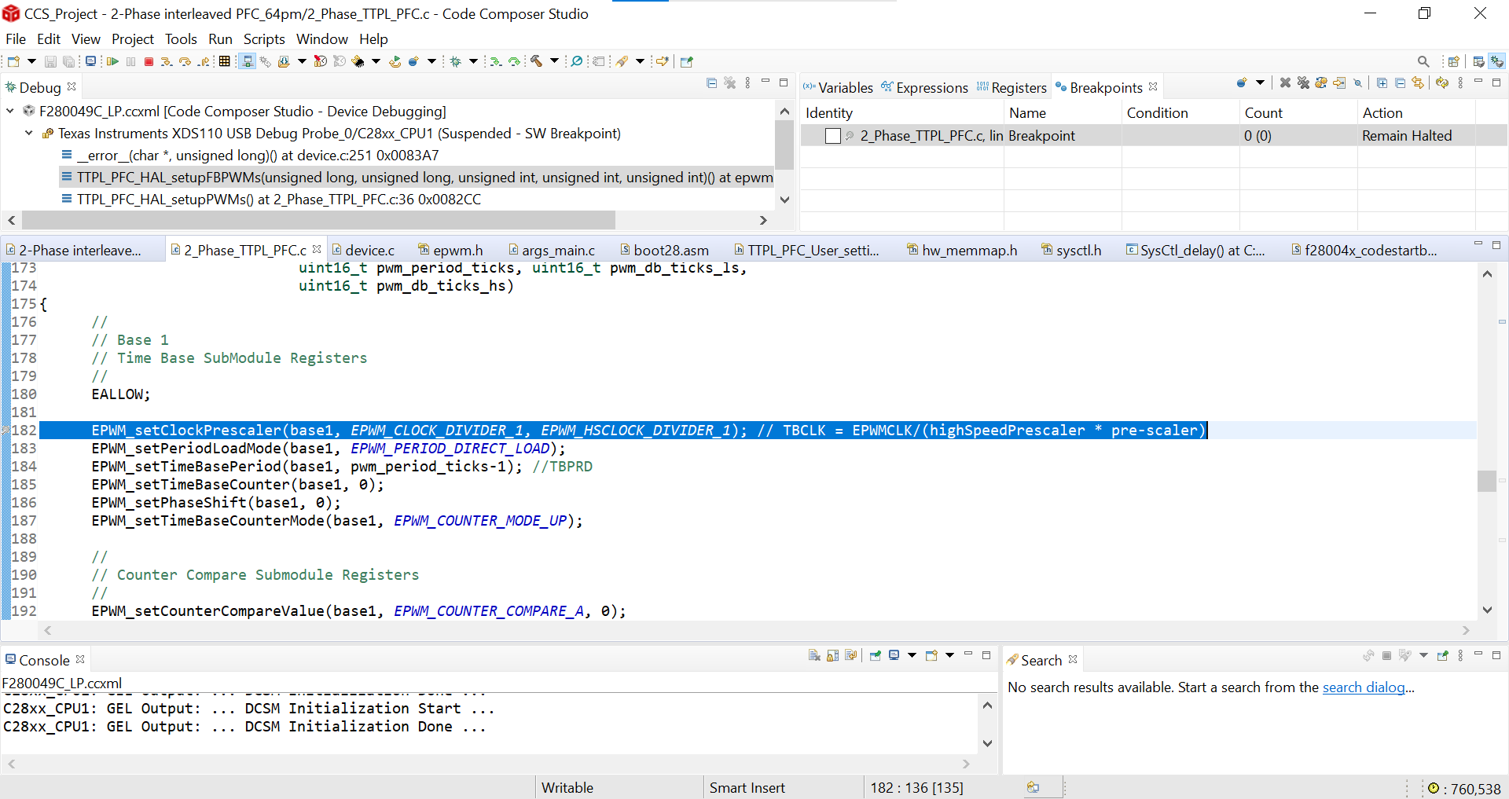Open the New file dropdown arrow
The image size is (1509, 799).
point(31,61)
